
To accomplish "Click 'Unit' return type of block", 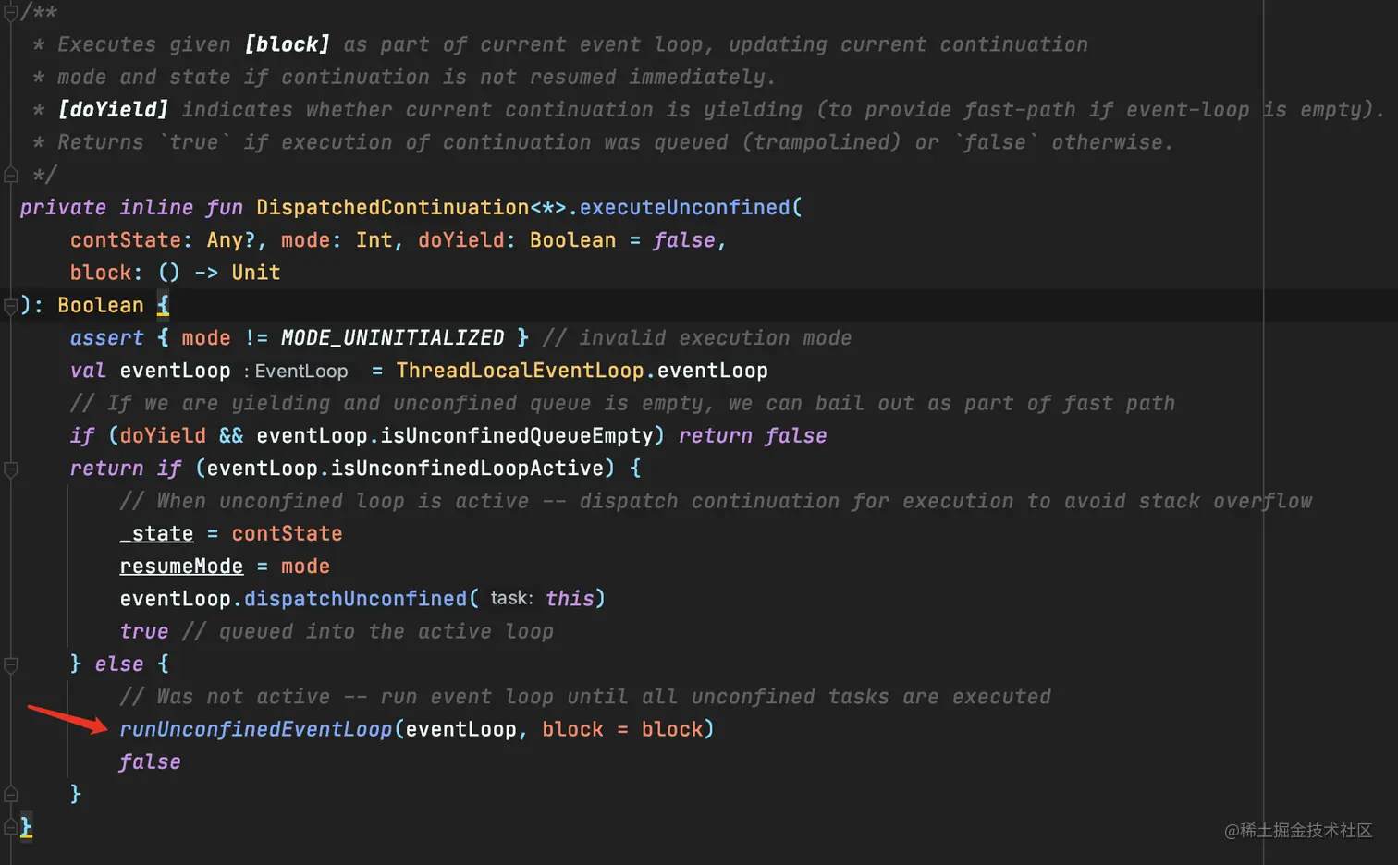I will click(x=256, y=273).
